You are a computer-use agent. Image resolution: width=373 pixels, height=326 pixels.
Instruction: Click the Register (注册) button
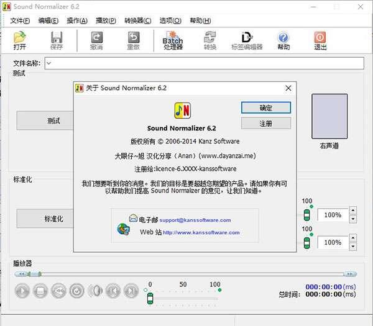pos(265,124)
